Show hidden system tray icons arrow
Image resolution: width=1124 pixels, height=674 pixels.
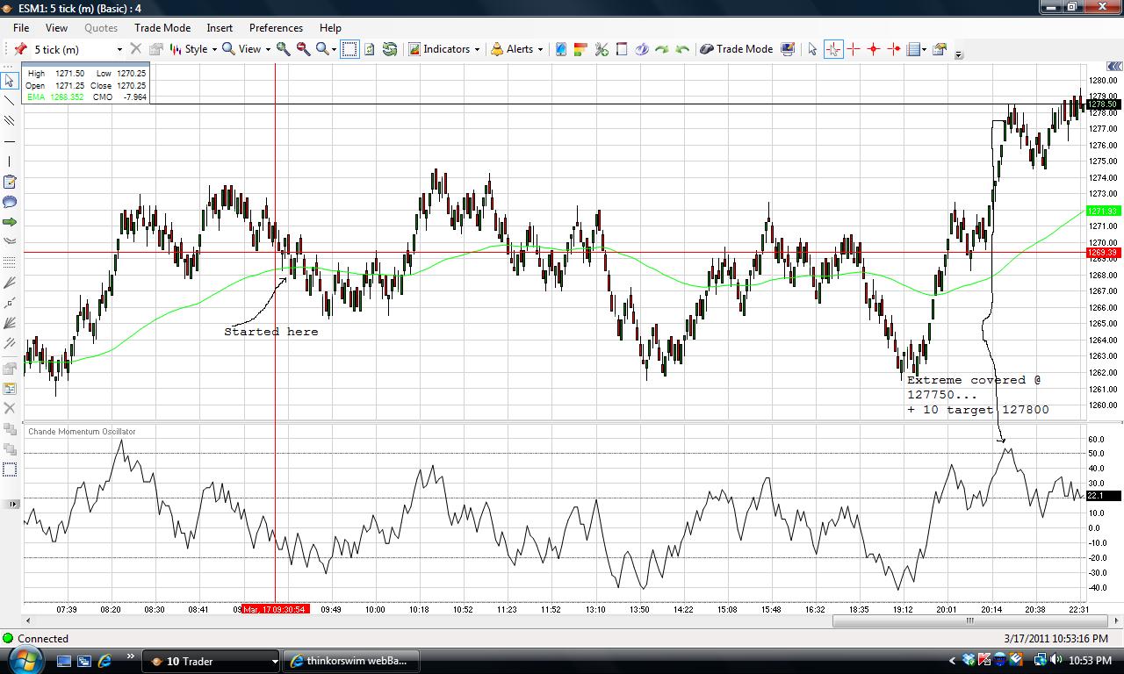pyautogui.click(x=952, y=661)
